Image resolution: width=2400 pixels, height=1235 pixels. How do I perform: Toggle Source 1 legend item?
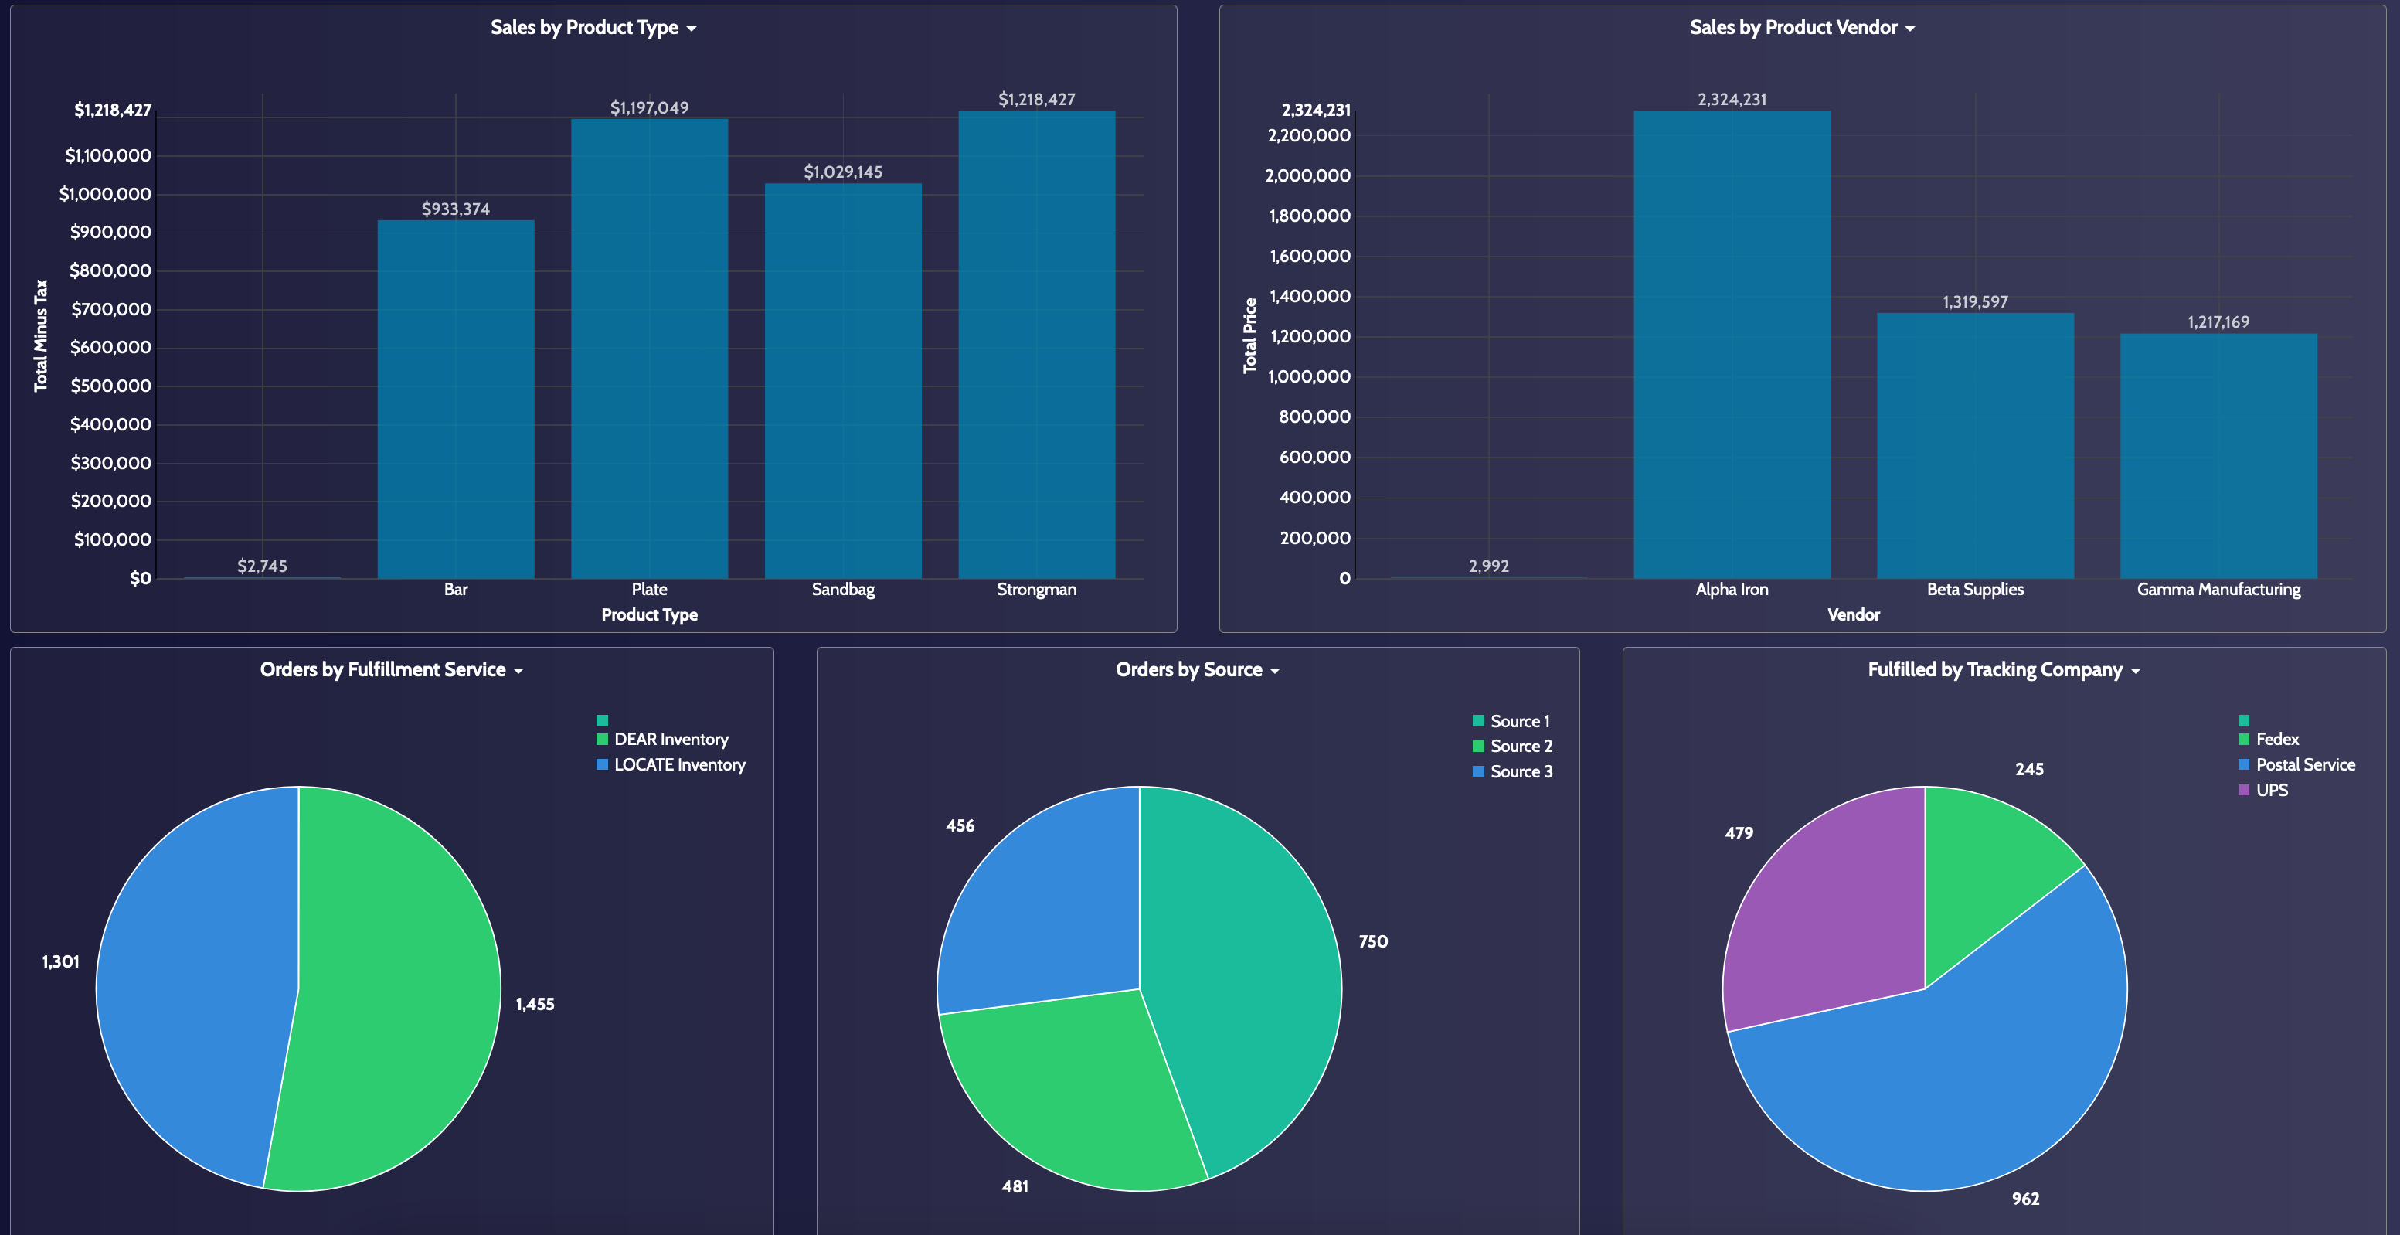point(1518,721)
